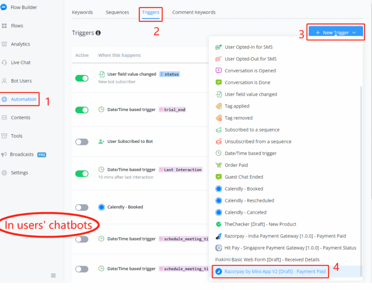372x290 pixels.
Task: Turn on the Calendly - Booked trigger
Action: [82, 207]
